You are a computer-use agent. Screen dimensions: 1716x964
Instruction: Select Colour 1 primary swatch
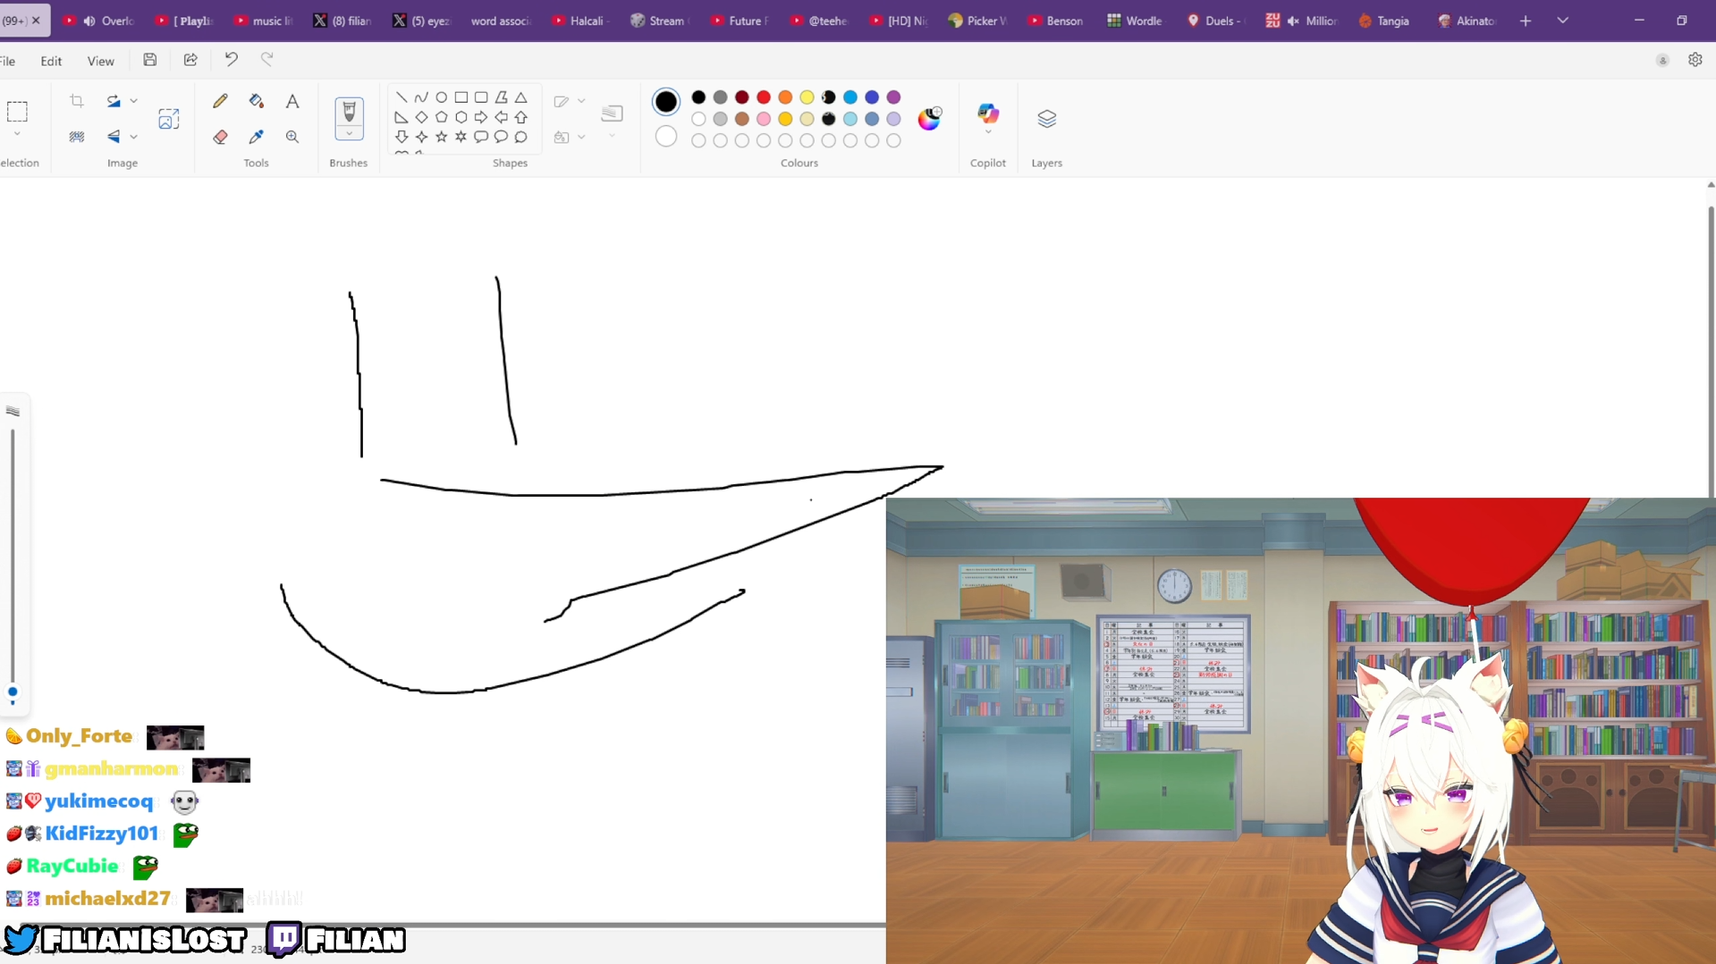tap(666, 102)
